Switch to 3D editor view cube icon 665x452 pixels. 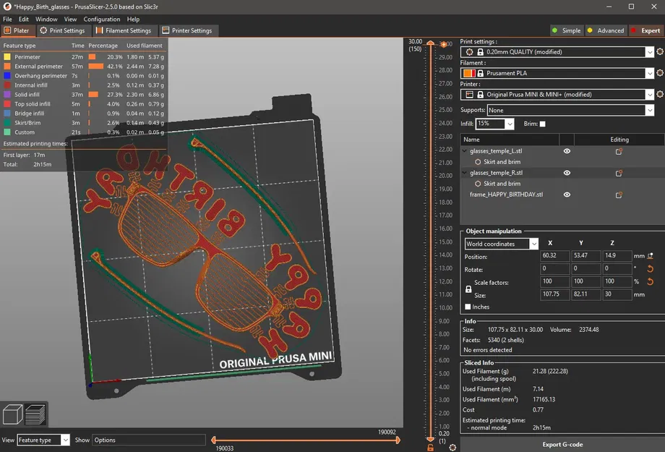12,414
